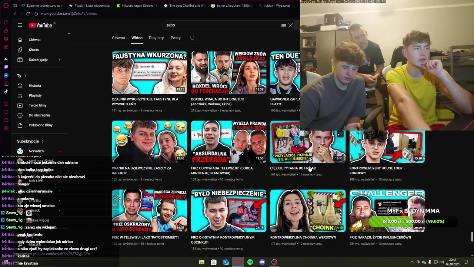Viewport: 474px width, 267px height.
Task: Open BYŁO NIEBEZPIECZNIE video thumbnail
Action: (228, 211)
